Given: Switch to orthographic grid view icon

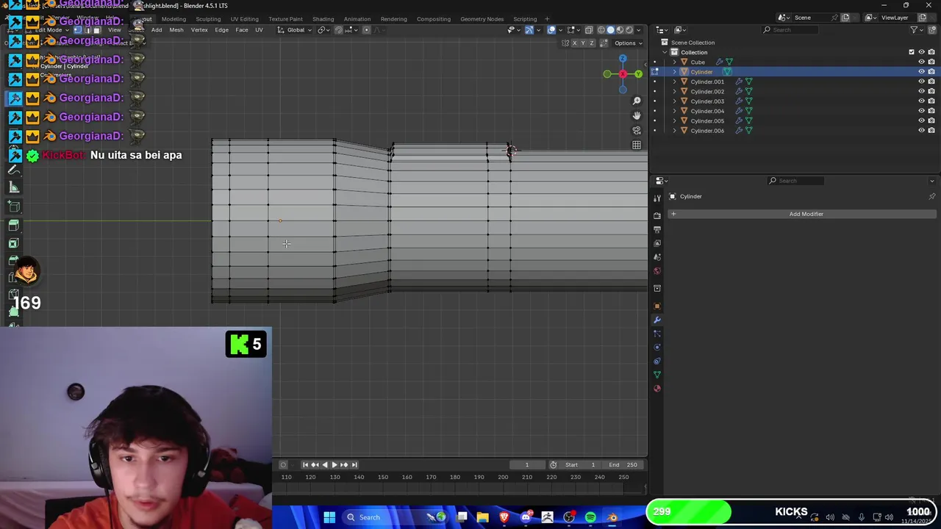Looking at the screenshot, I should (x=637, y=145).
